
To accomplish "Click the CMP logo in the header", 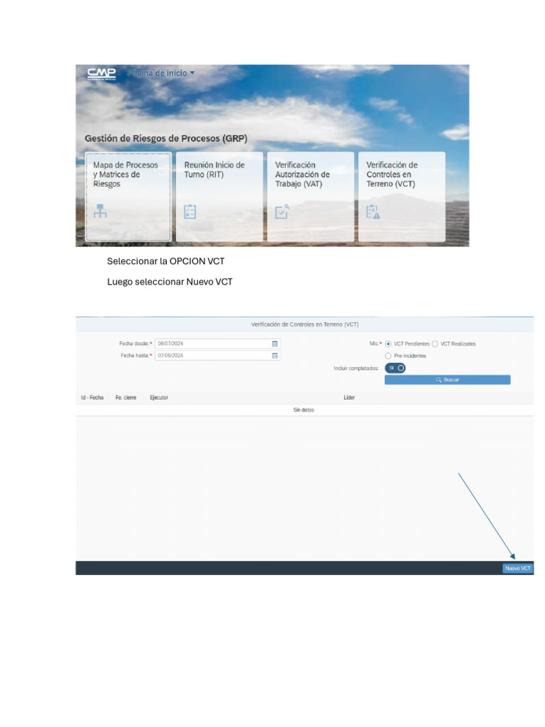I will (101, 74).
